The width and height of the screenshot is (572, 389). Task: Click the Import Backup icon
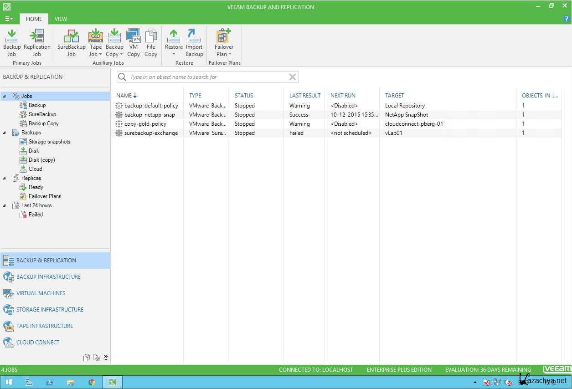coord(194,43)
